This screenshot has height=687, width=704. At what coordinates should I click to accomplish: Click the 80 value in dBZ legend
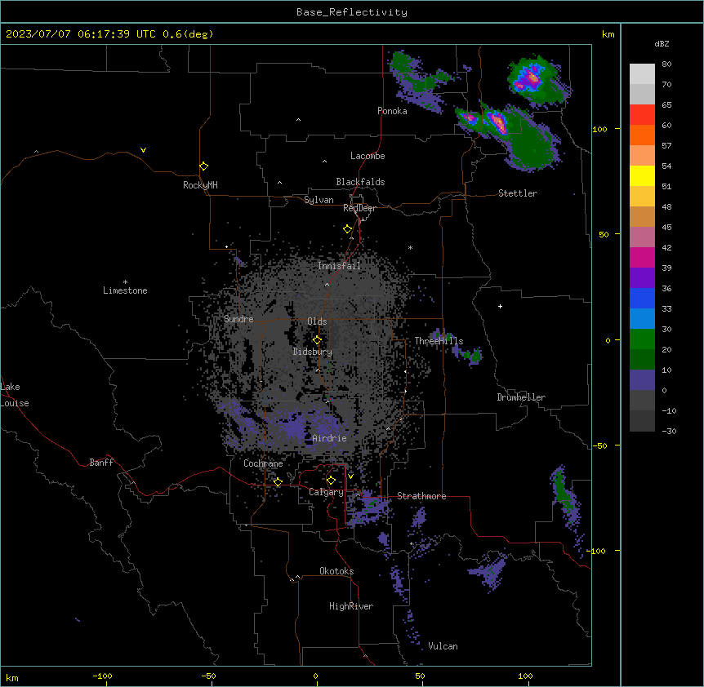click(x=666, y=64)
